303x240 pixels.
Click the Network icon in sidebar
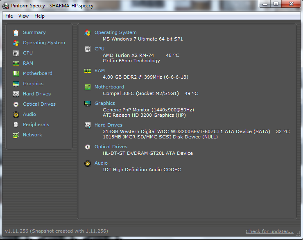click(16, 135)
